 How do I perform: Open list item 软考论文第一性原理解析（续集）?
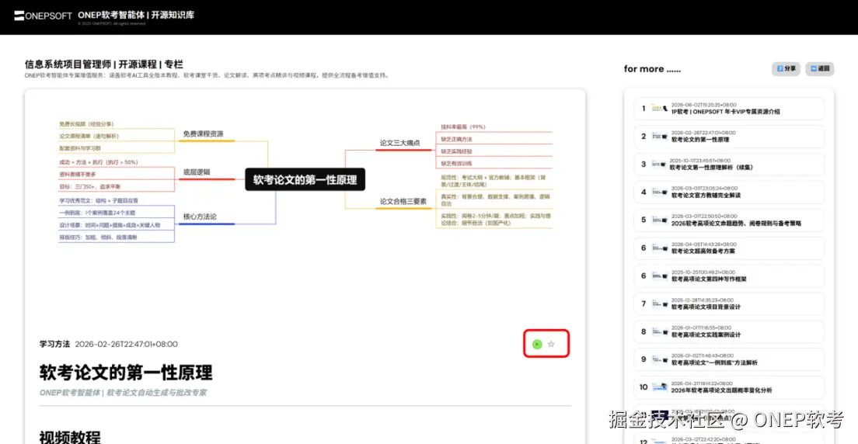click(x=729, y=164)
